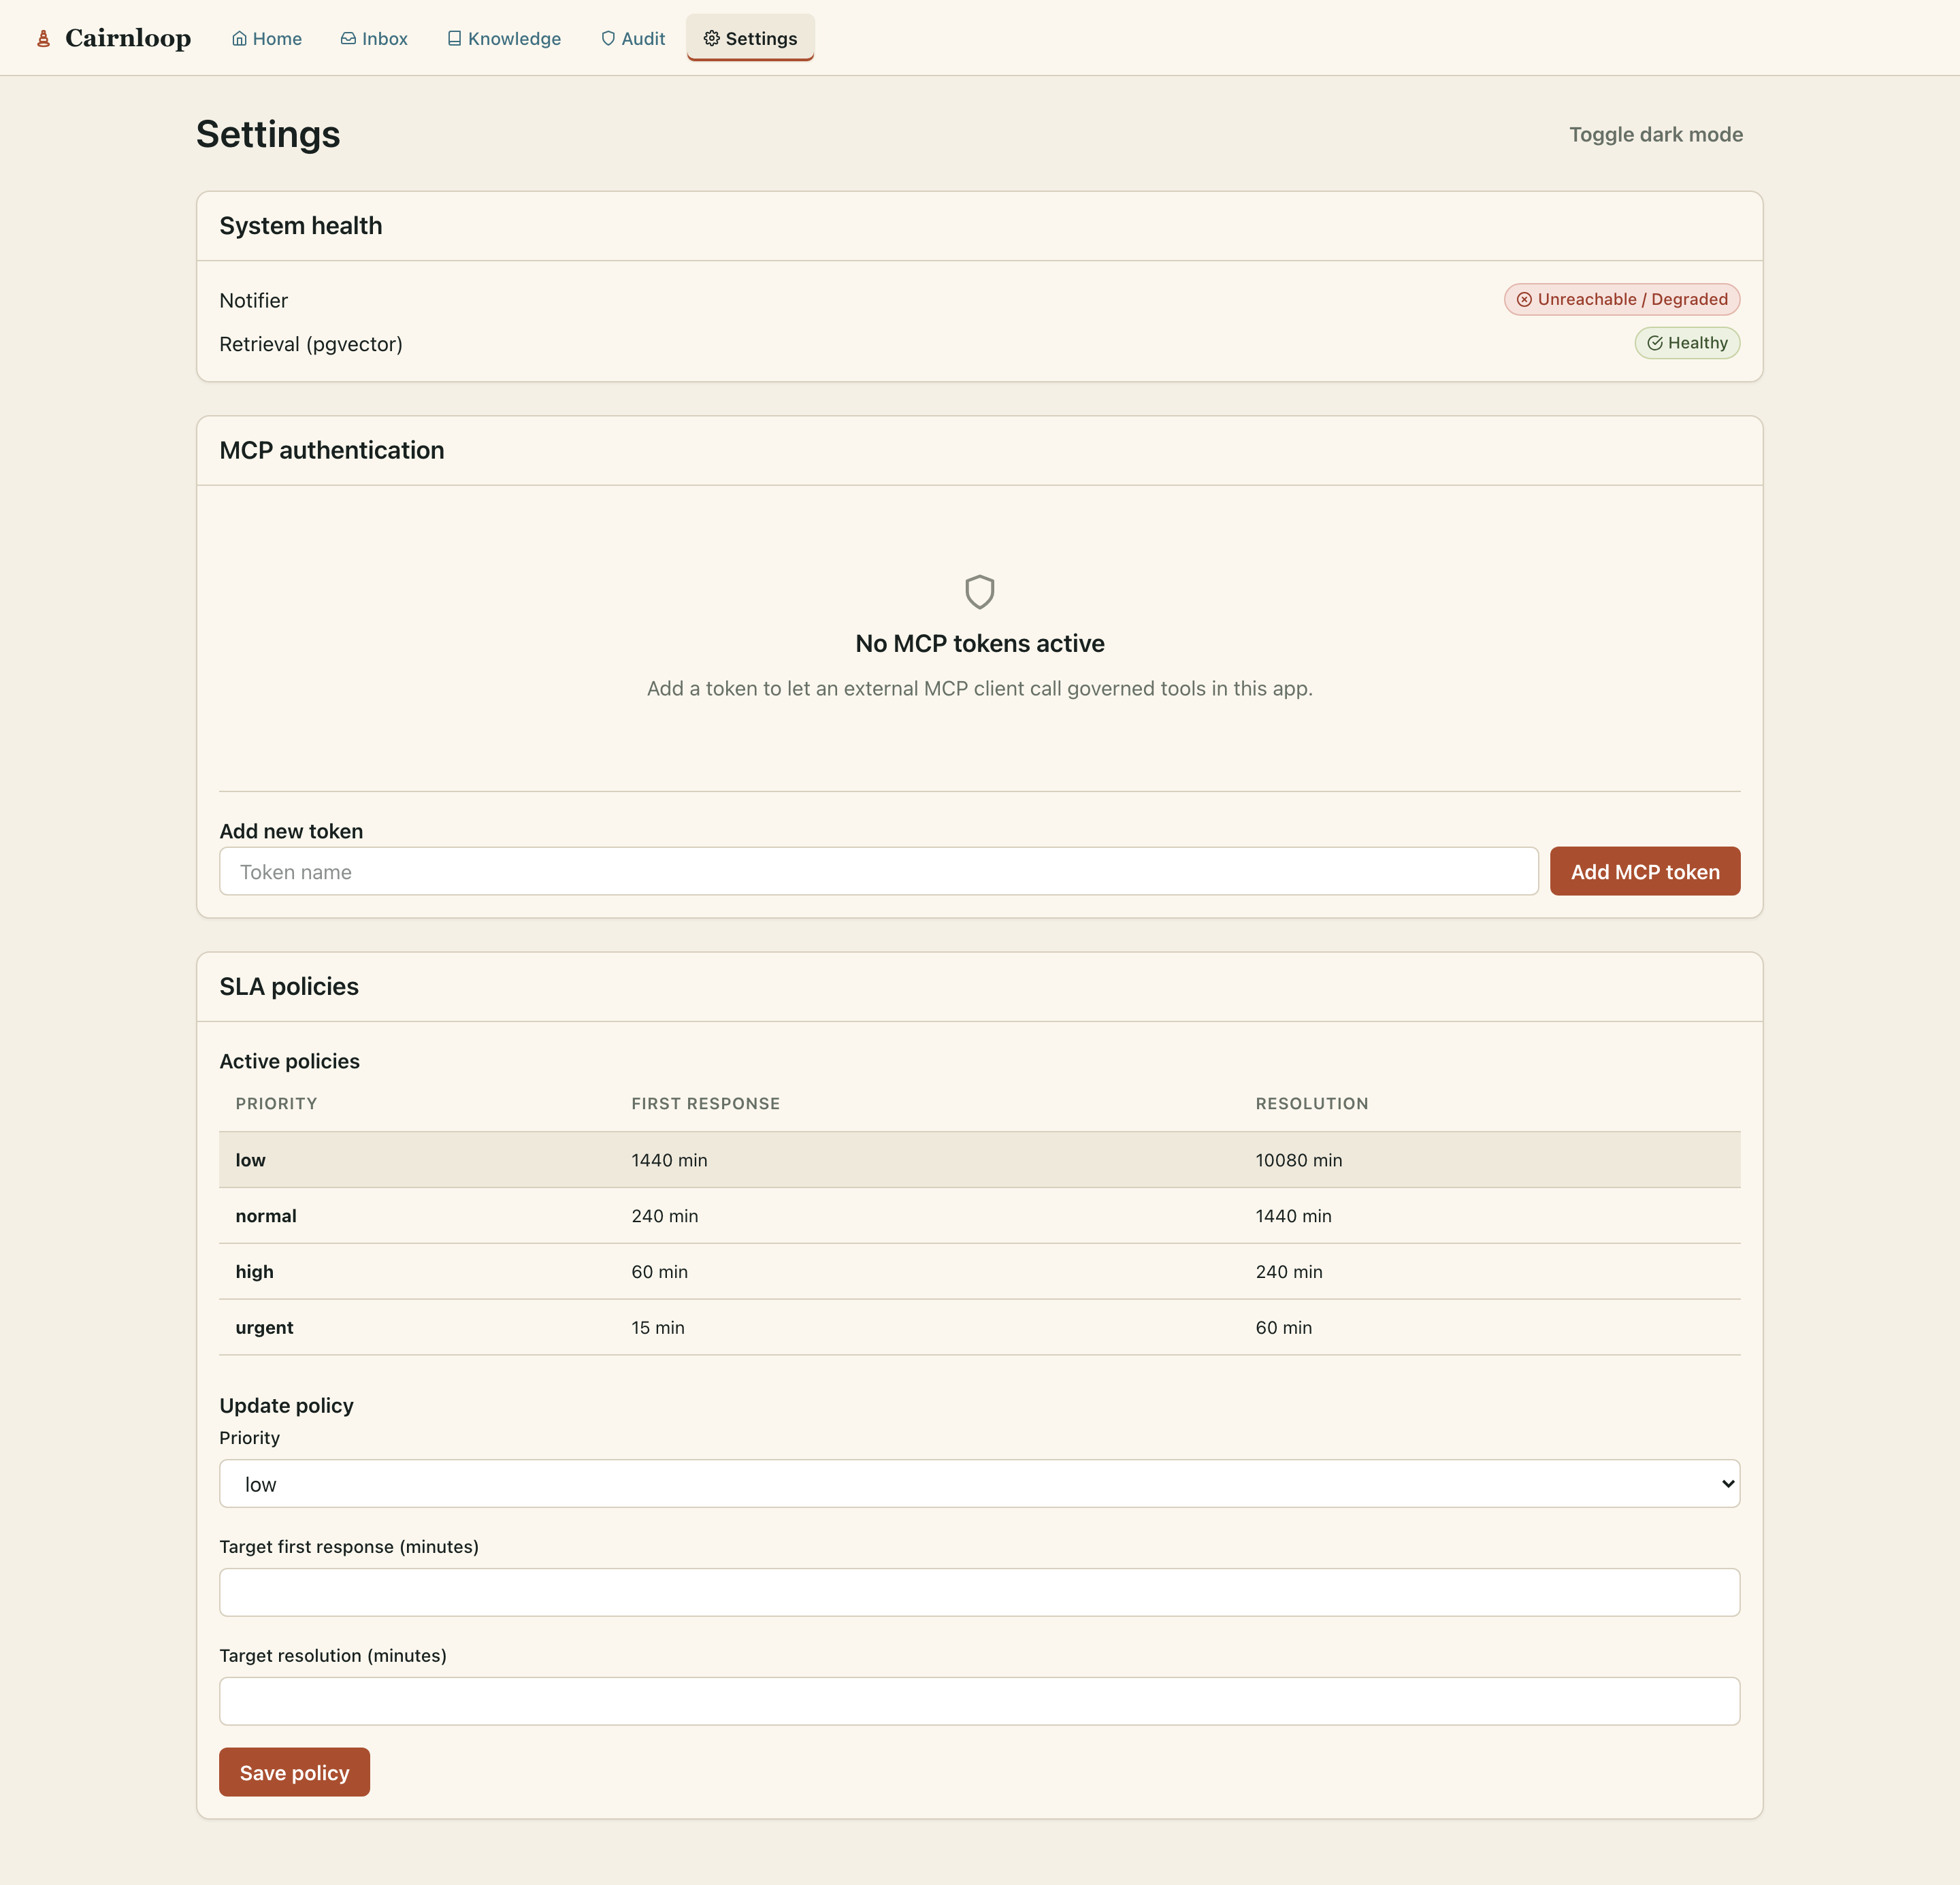This screenshot has width=1960, height=1885.
Task: Click the Add new token label
Action: pos(291,831)
